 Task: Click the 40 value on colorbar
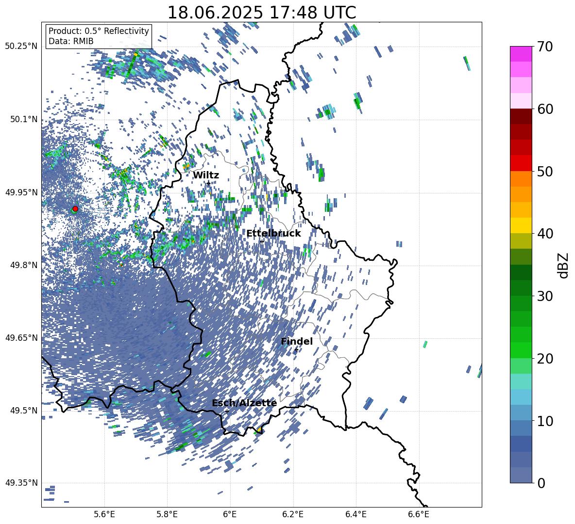coord(544,234)
